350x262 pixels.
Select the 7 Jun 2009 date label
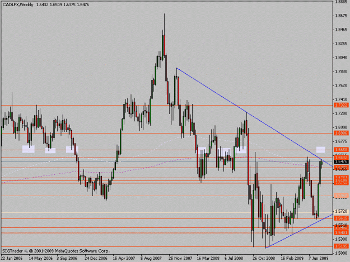tap(319, 258)
